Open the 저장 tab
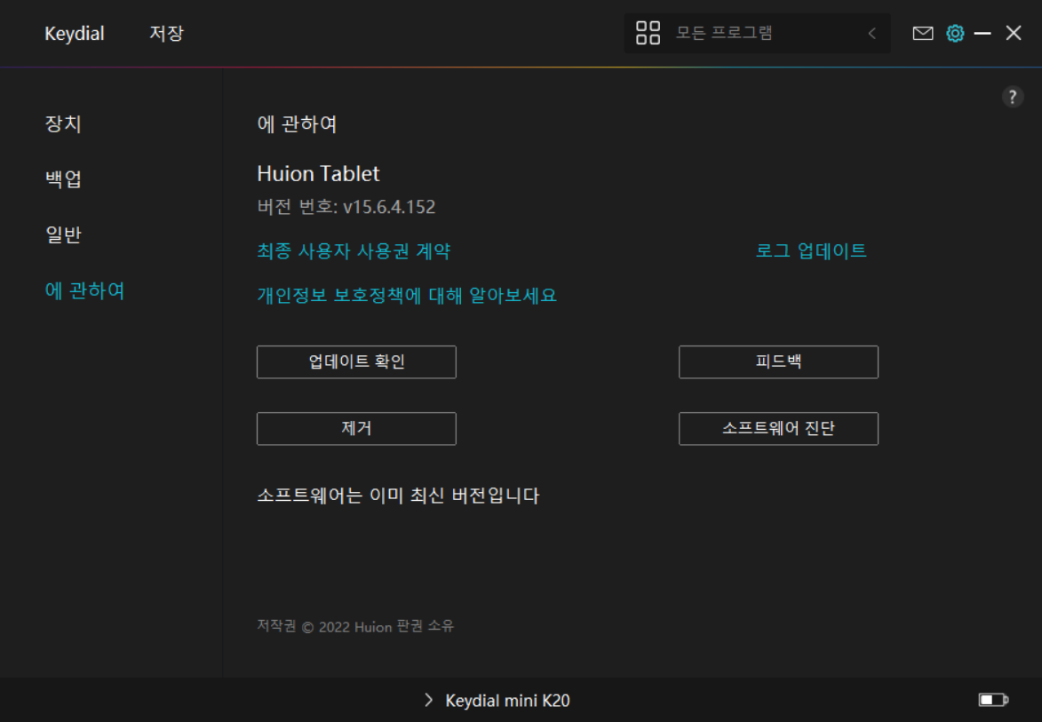This screenshot has width=1042, height=722. (166, 34)
